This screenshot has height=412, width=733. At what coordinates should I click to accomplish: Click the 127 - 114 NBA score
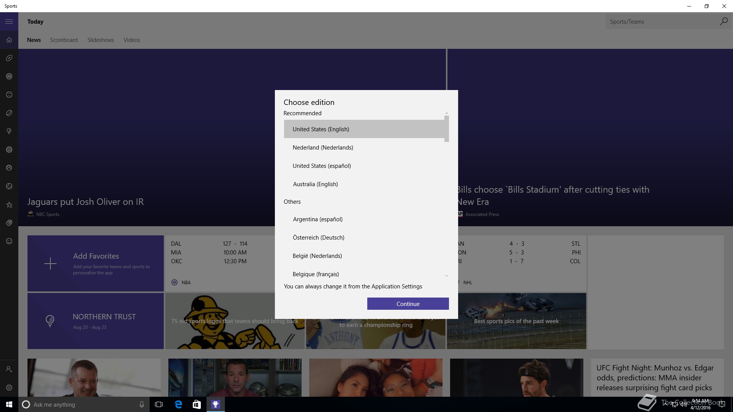(x=235, y=243)
